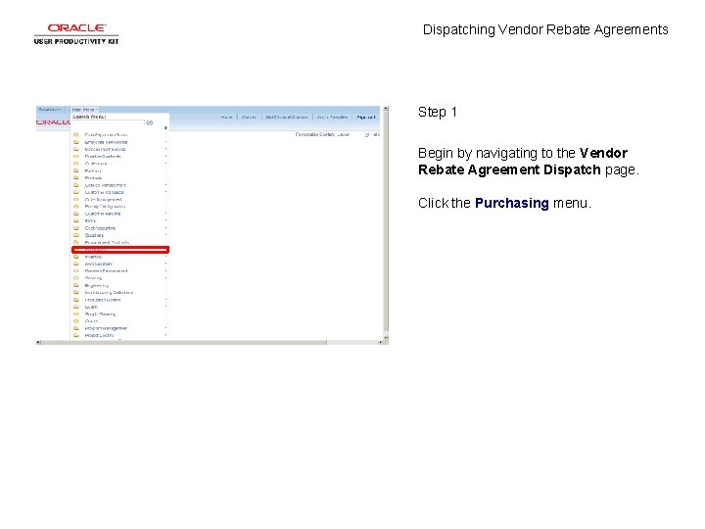The image size is (705, 529).
Task: Click the Layout link
Action: click(344, 134)
